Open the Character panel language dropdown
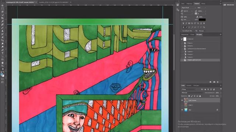This screenshot has width=236, height=132. pos(188,31)
